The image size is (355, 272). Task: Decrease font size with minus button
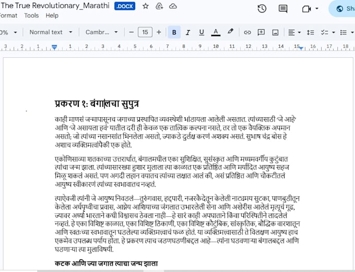pyautogui.click(x=132, y=32)
